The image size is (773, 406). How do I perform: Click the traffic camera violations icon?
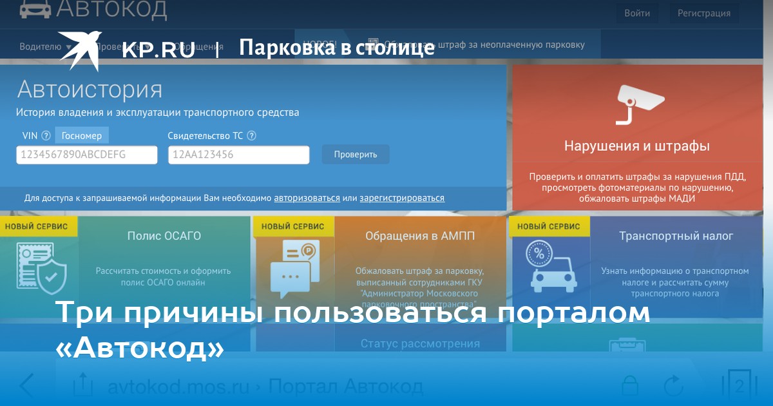640,104
